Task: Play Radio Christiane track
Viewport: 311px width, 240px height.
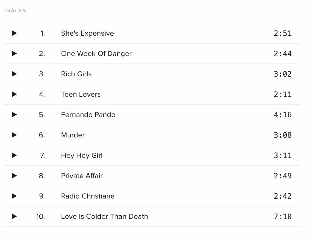Action: pos(14,196)
